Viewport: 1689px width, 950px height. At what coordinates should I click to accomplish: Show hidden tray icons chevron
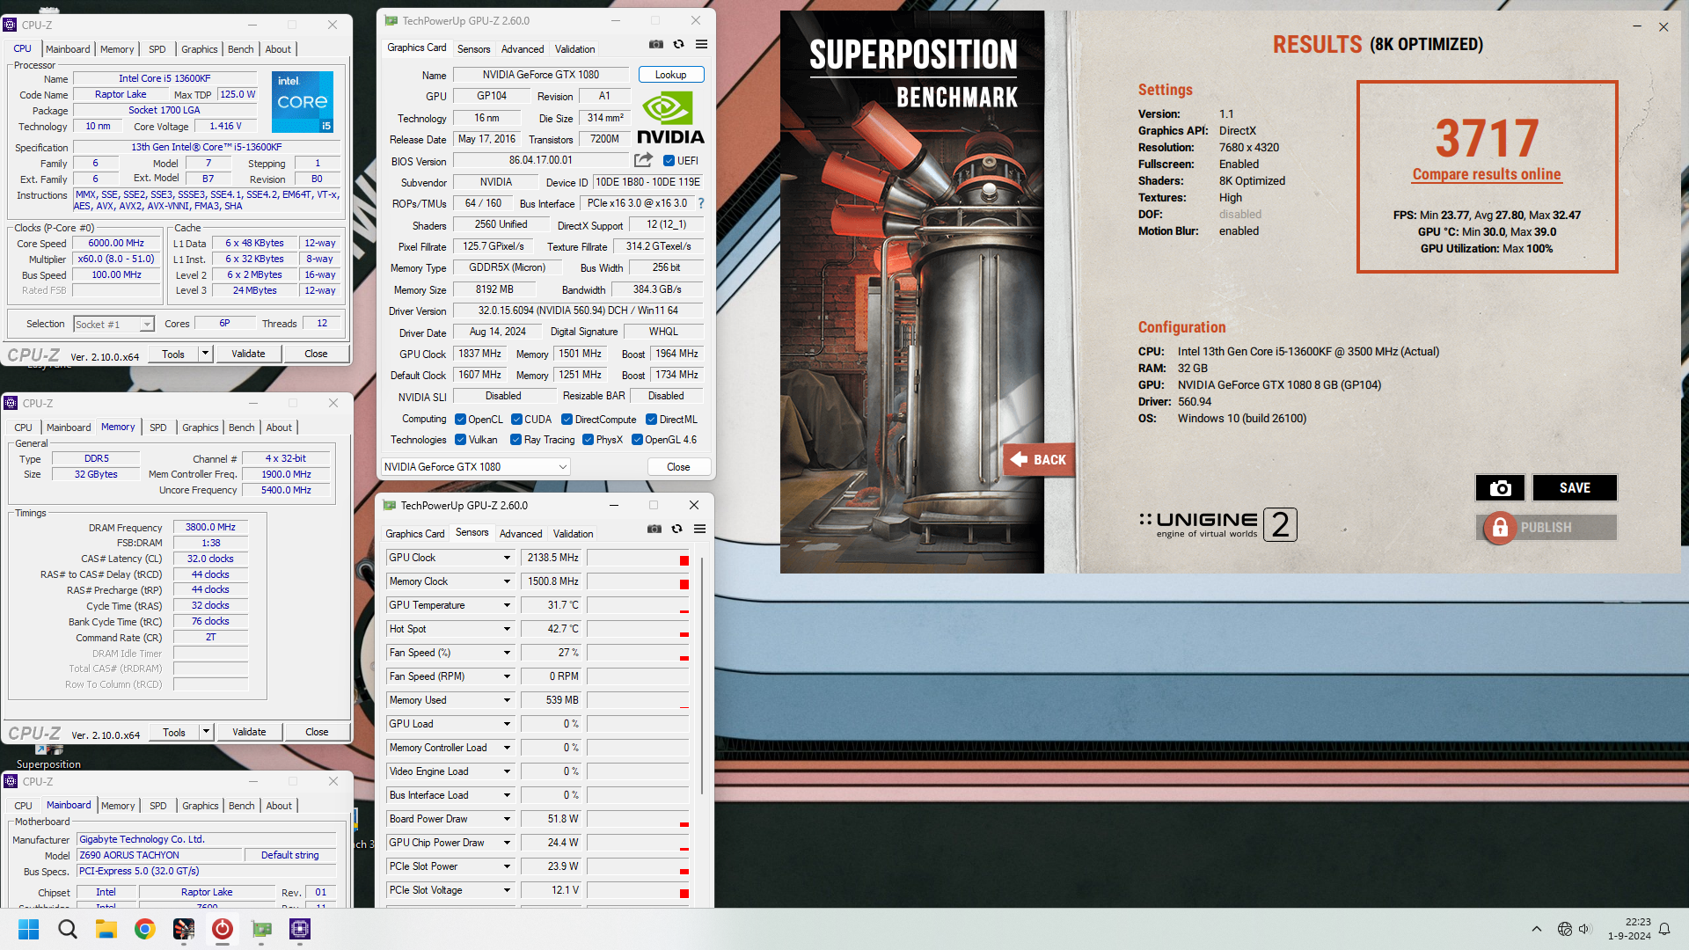click(1537, 929)
